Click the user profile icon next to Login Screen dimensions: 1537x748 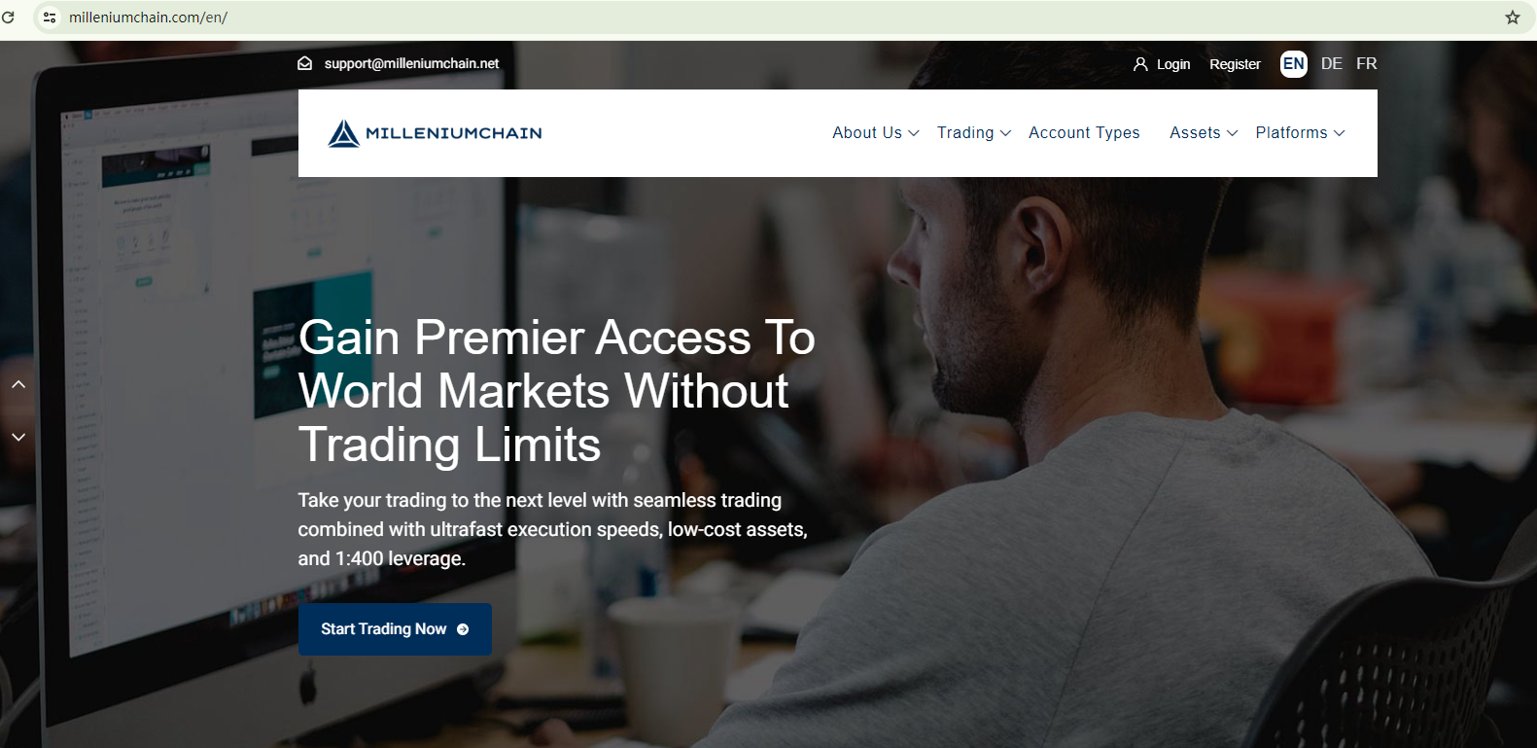point(1140,64)
